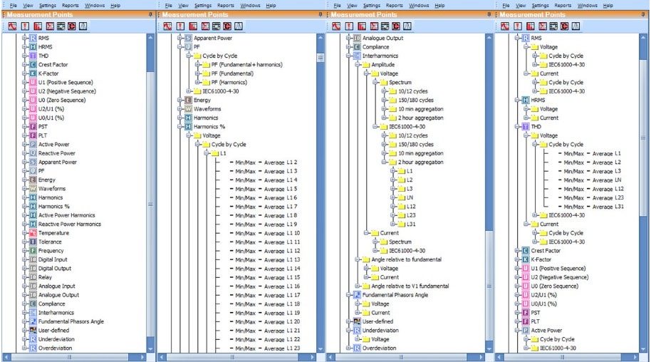Viewport: 651px width, 362px height.
Task: Select the Digital Input icon
Action: [33, 260]
